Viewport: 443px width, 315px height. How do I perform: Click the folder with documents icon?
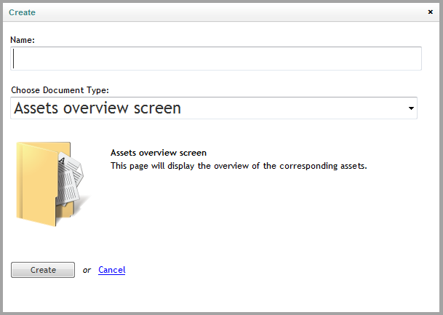click(52, 184)
